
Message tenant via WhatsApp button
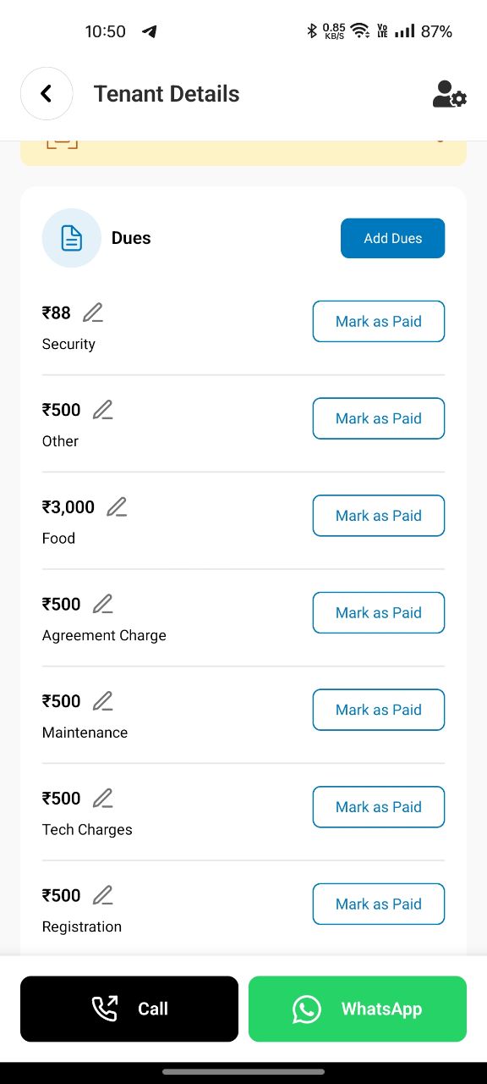tap(358, 1009)
